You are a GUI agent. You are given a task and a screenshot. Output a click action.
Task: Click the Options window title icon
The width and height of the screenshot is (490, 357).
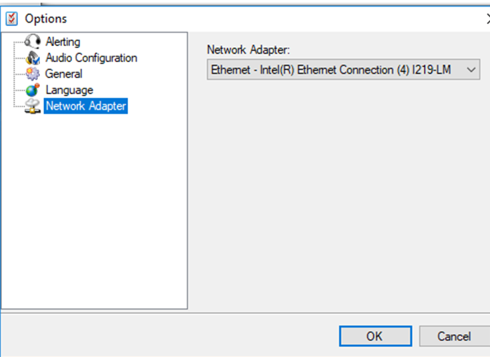(11, 19)
